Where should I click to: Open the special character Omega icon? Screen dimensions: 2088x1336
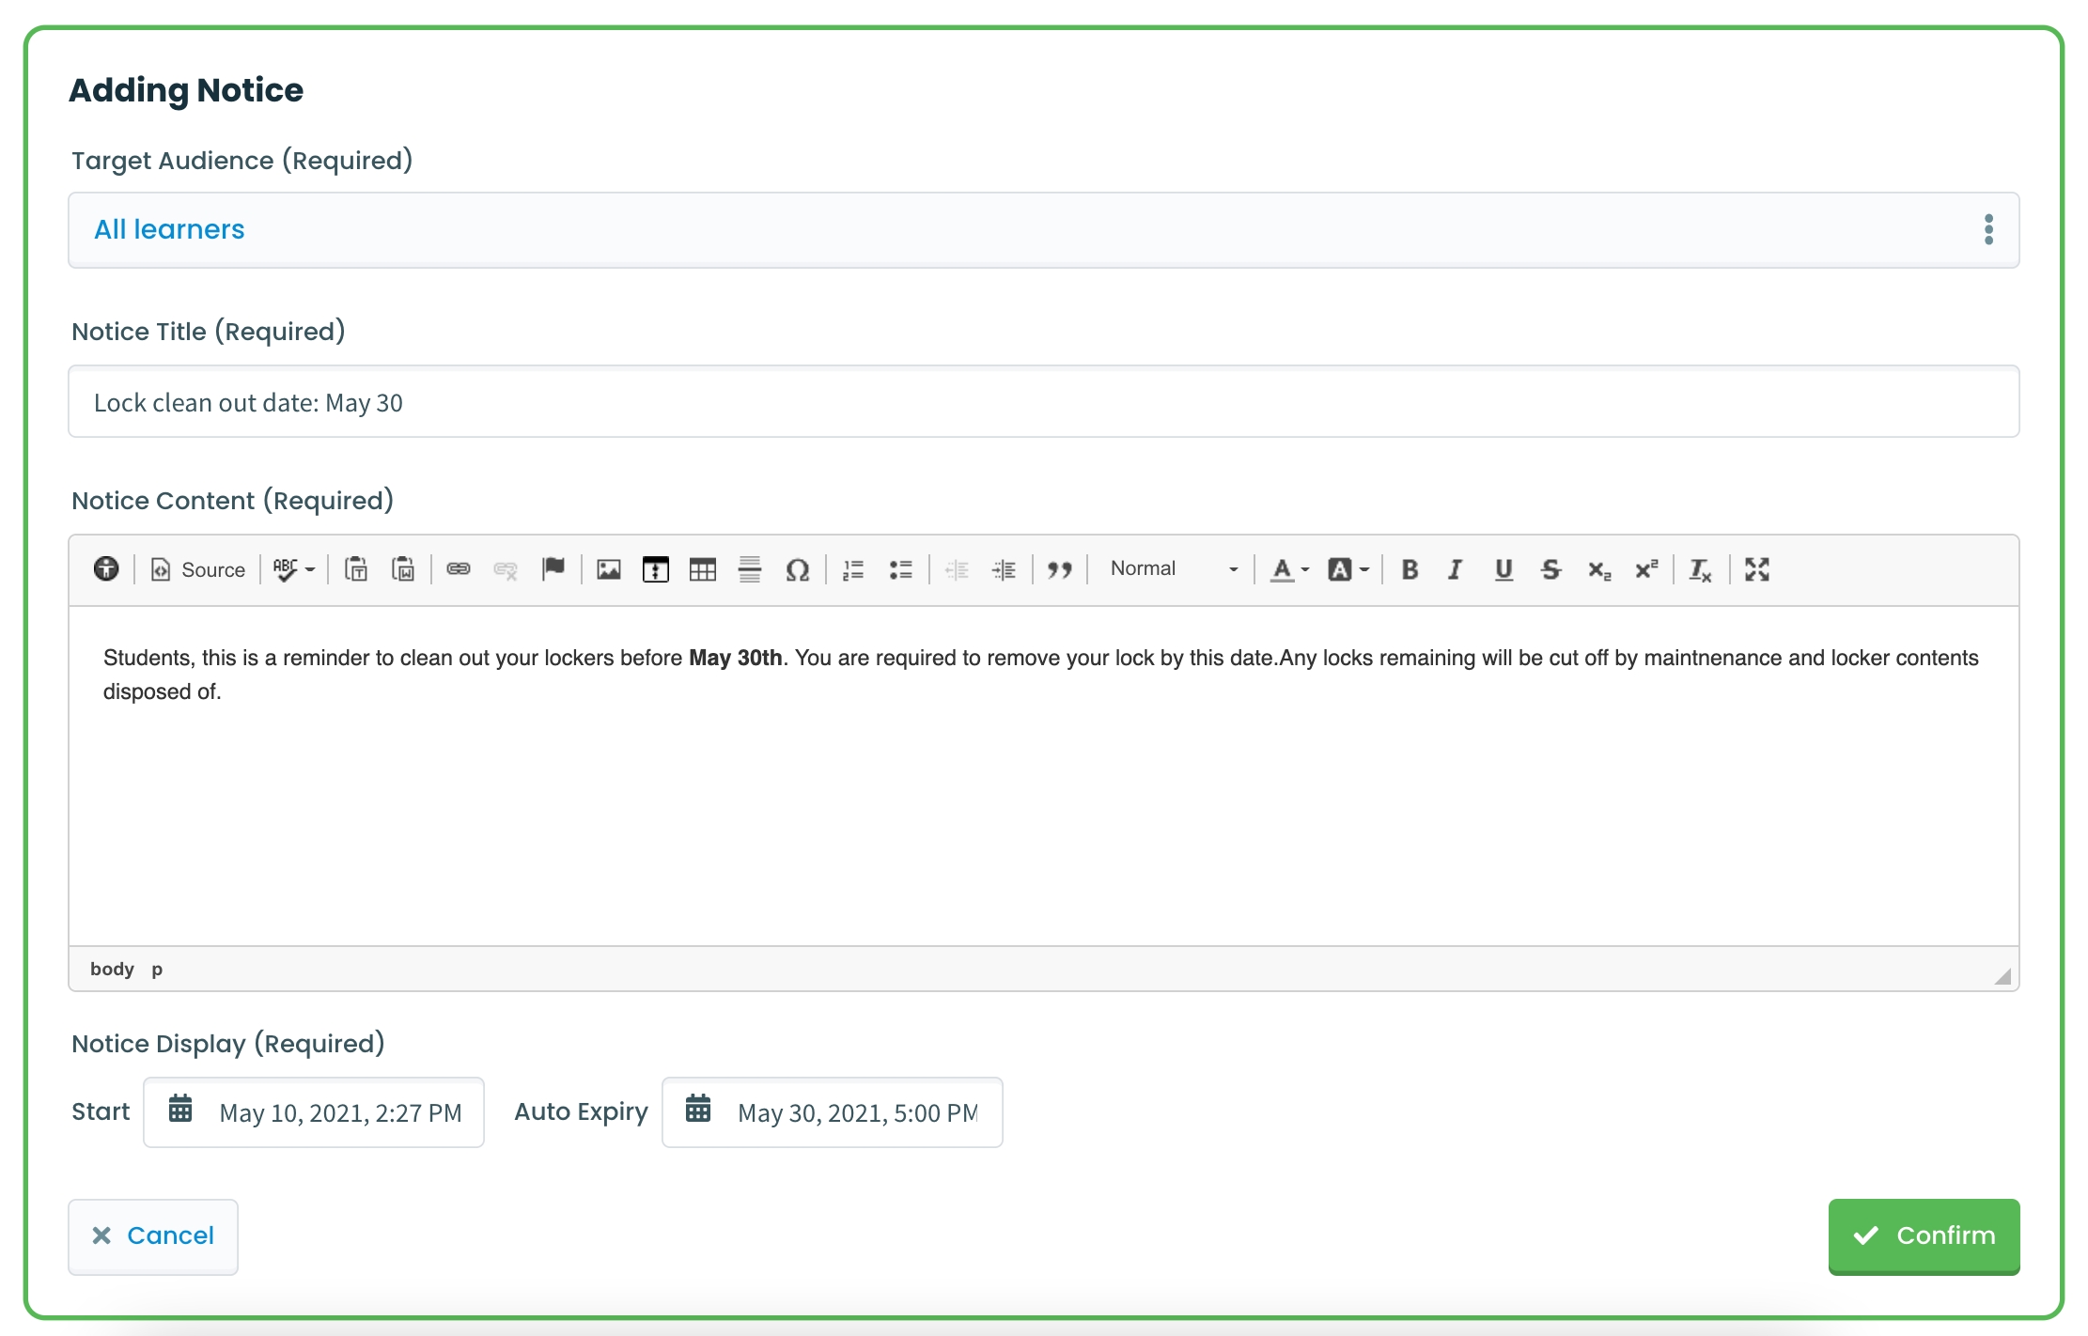pos(797,569)
